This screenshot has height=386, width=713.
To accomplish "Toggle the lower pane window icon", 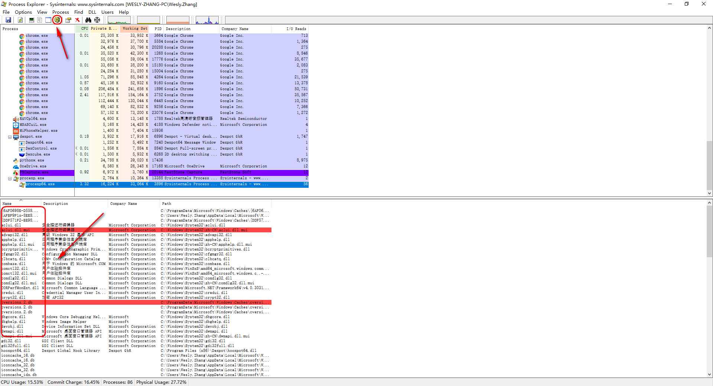I will (x=48, y=20).
